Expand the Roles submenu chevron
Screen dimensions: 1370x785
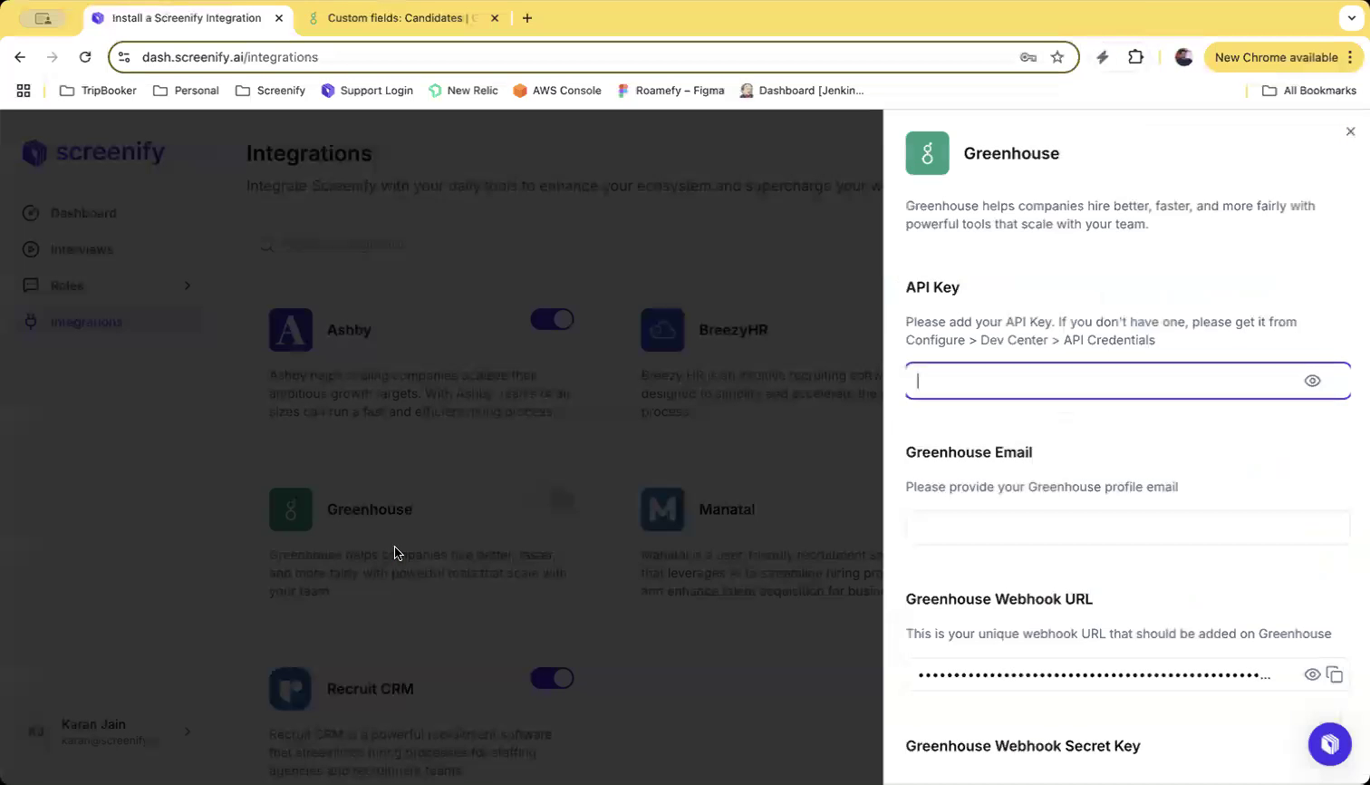[188, 286]
